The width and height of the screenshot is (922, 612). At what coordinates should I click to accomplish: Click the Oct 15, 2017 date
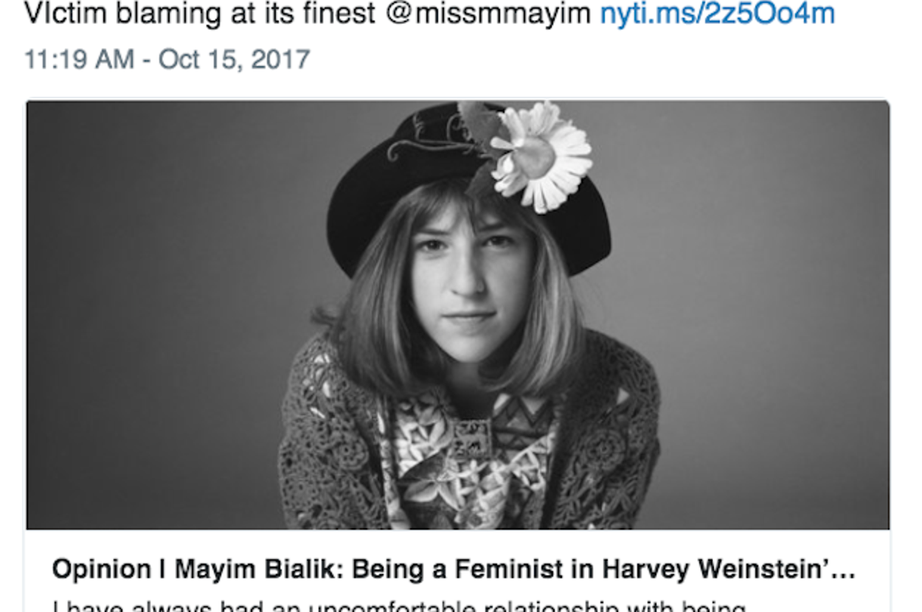[x=234, y=59]
